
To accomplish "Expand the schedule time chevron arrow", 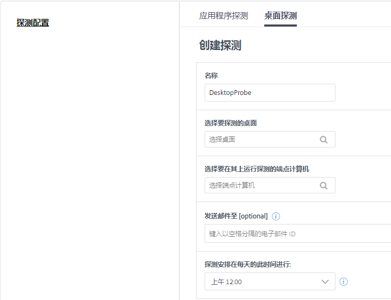I will [325, 281].
